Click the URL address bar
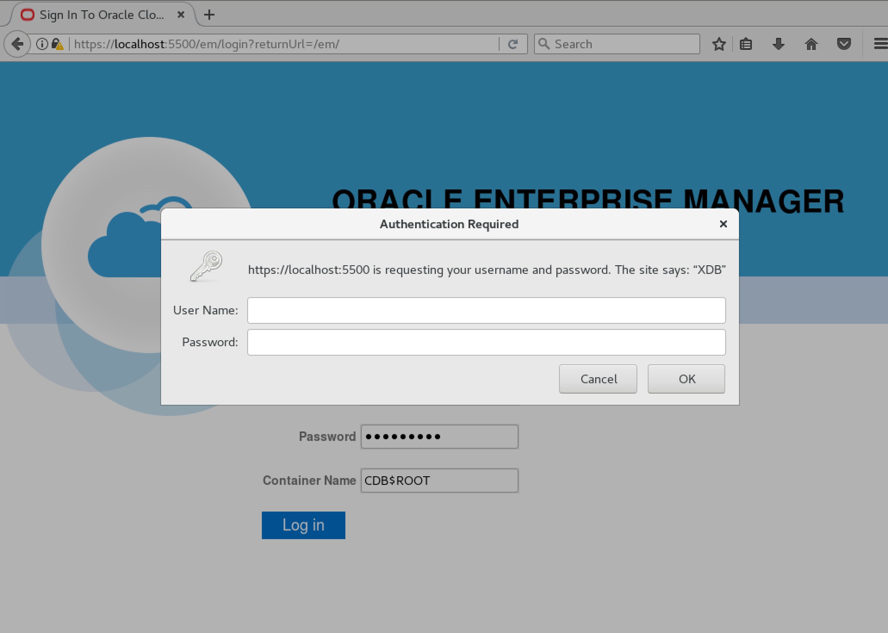The height and width of the screenshot is (633, 888). click(284, 44)
